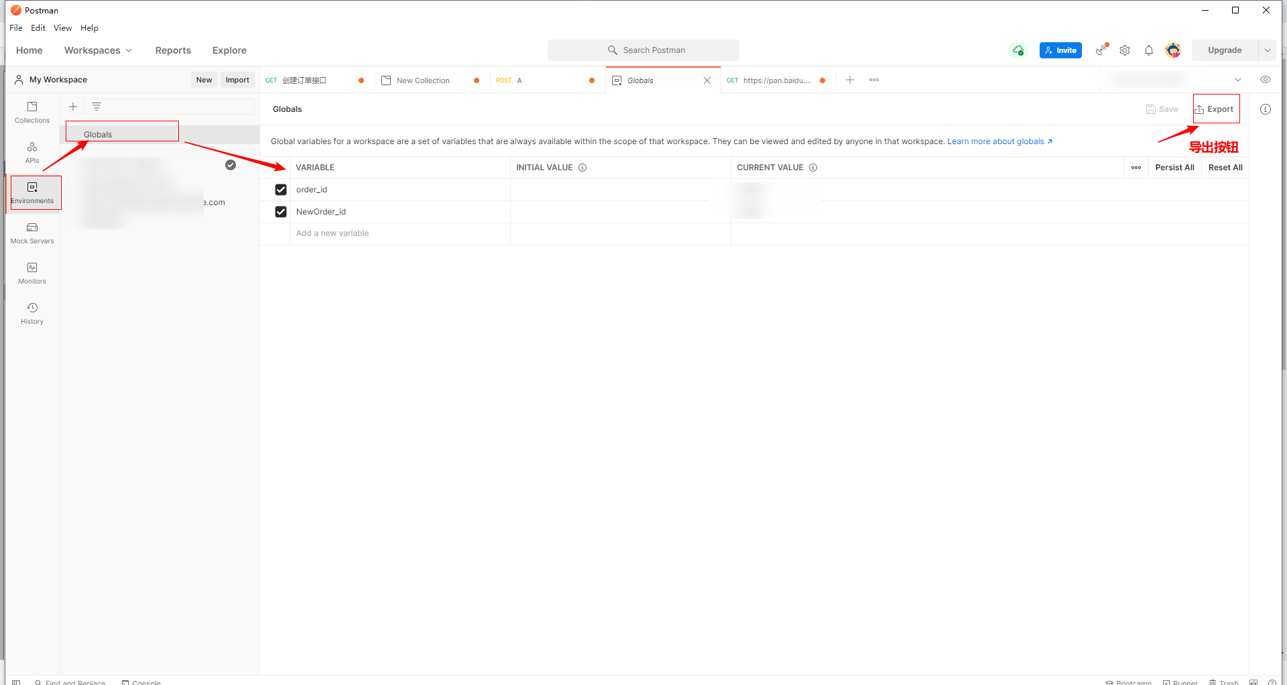Open the environment quick look eye icon
This screenshot has height=685, width=1287.
pos(1266,80)
